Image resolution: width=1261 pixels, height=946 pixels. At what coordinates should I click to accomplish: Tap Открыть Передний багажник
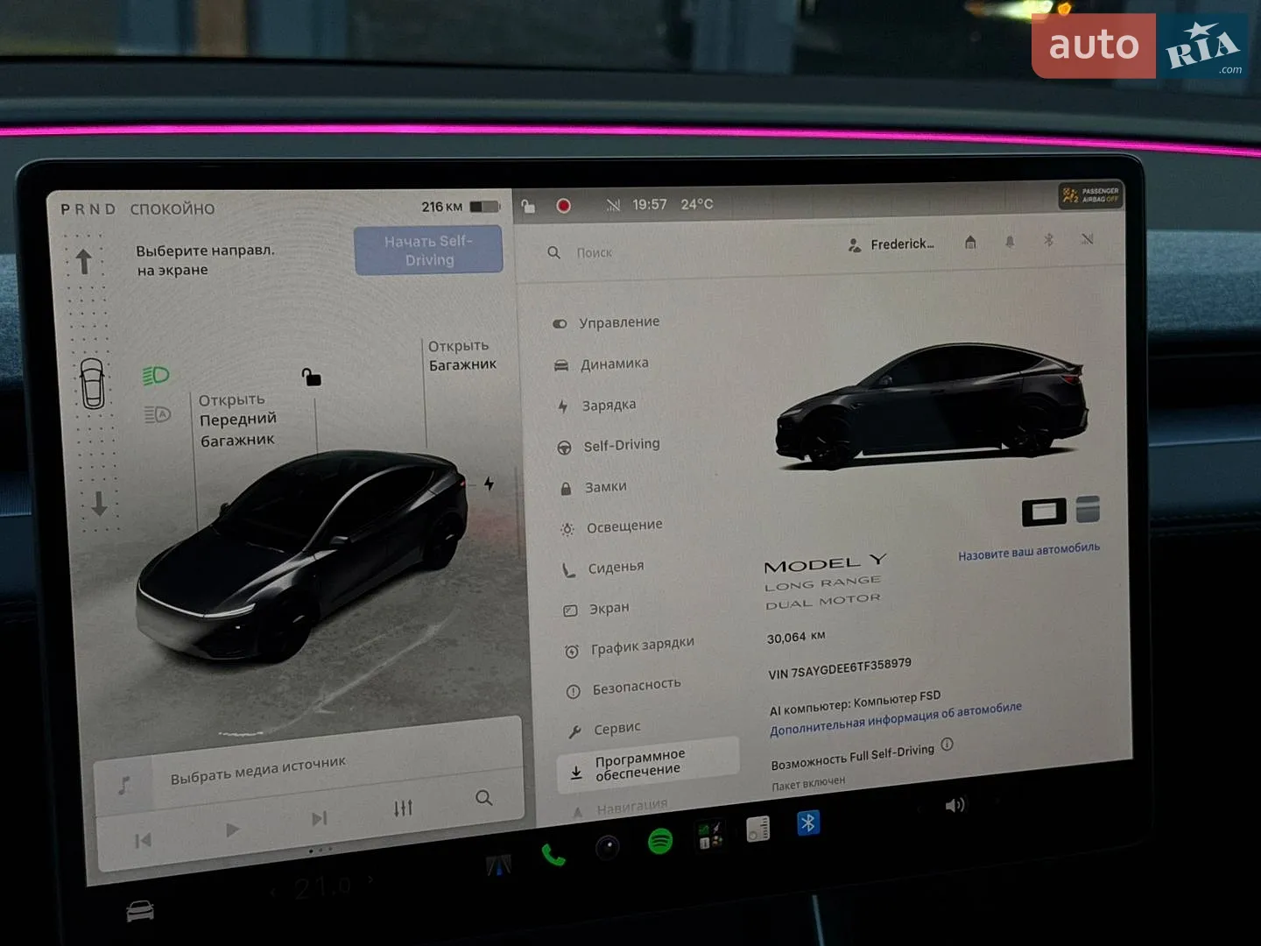236,420
